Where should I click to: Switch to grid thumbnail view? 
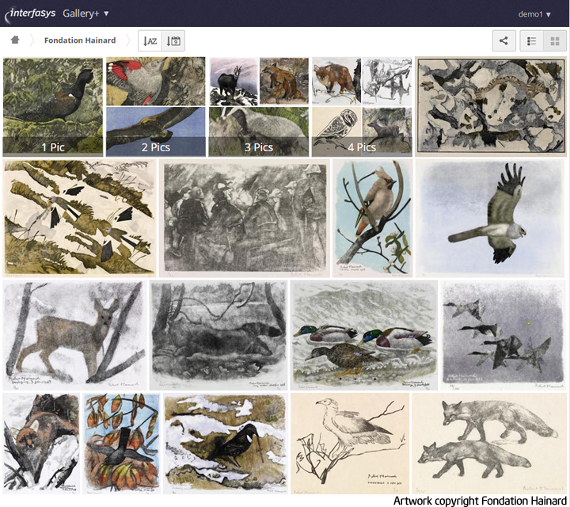click(x=555, y=40)
